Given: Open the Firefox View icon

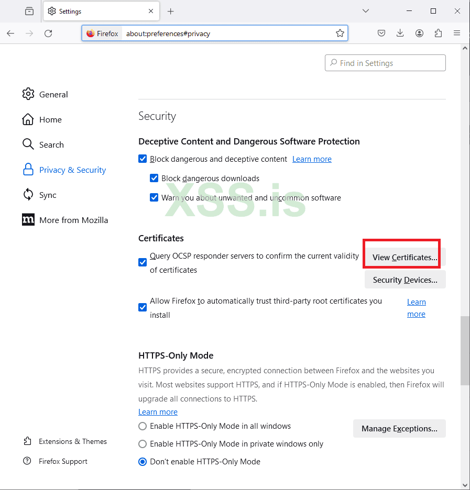Looking at the screenshot, I should (29, 11).
